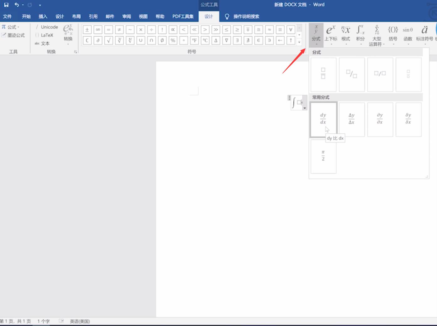Image resolution: width=437 pixels, height=326 pixels.
Task: Insert the infinity symbol
Action: click(98, 30)
